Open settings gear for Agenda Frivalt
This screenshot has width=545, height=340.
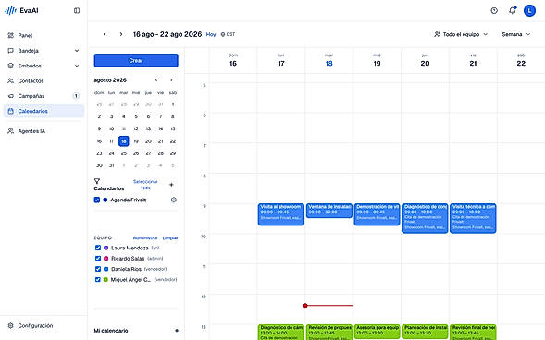coord(173,200)
